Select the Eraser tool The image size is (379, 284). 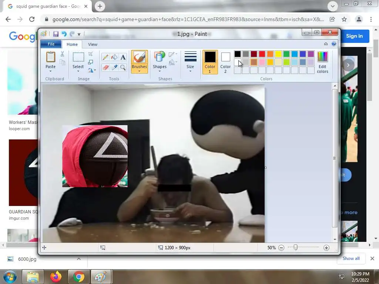[105, 67]
